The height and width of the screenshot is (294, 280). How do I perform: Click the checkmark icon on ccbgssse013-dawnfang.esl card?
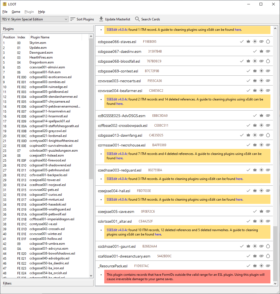click(242, 135)
